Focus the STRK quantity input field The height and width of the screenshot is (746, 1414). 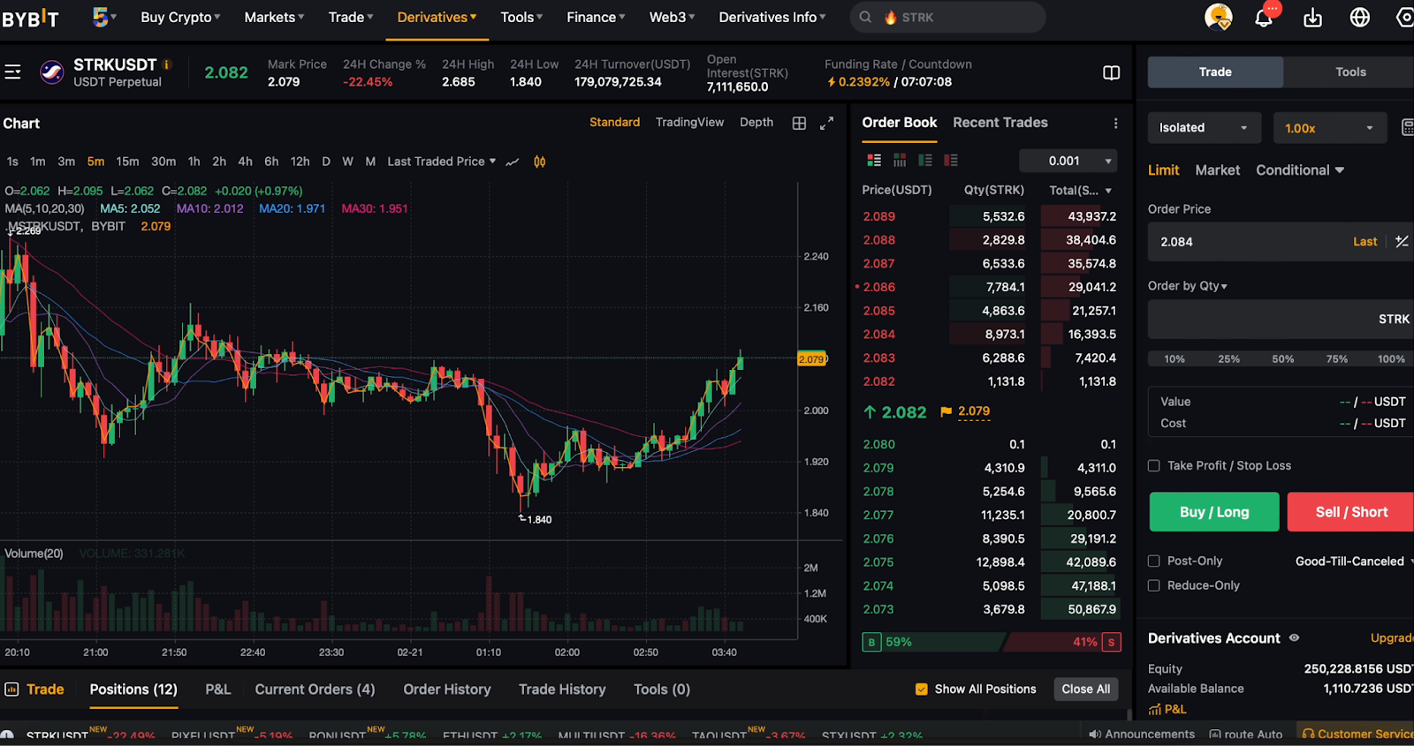point(1281,320)
